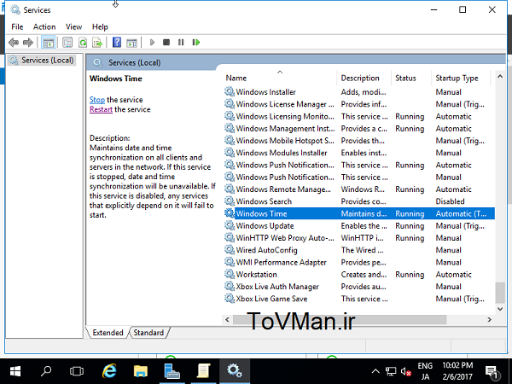Click WMI Performance Adapter service name

(281, 262)
